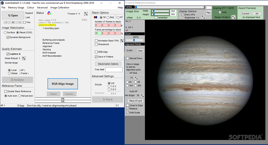Select Drizzle 1.5 X option
The width and height of the screenshot is (268, 145).
(x=109, y=86)
